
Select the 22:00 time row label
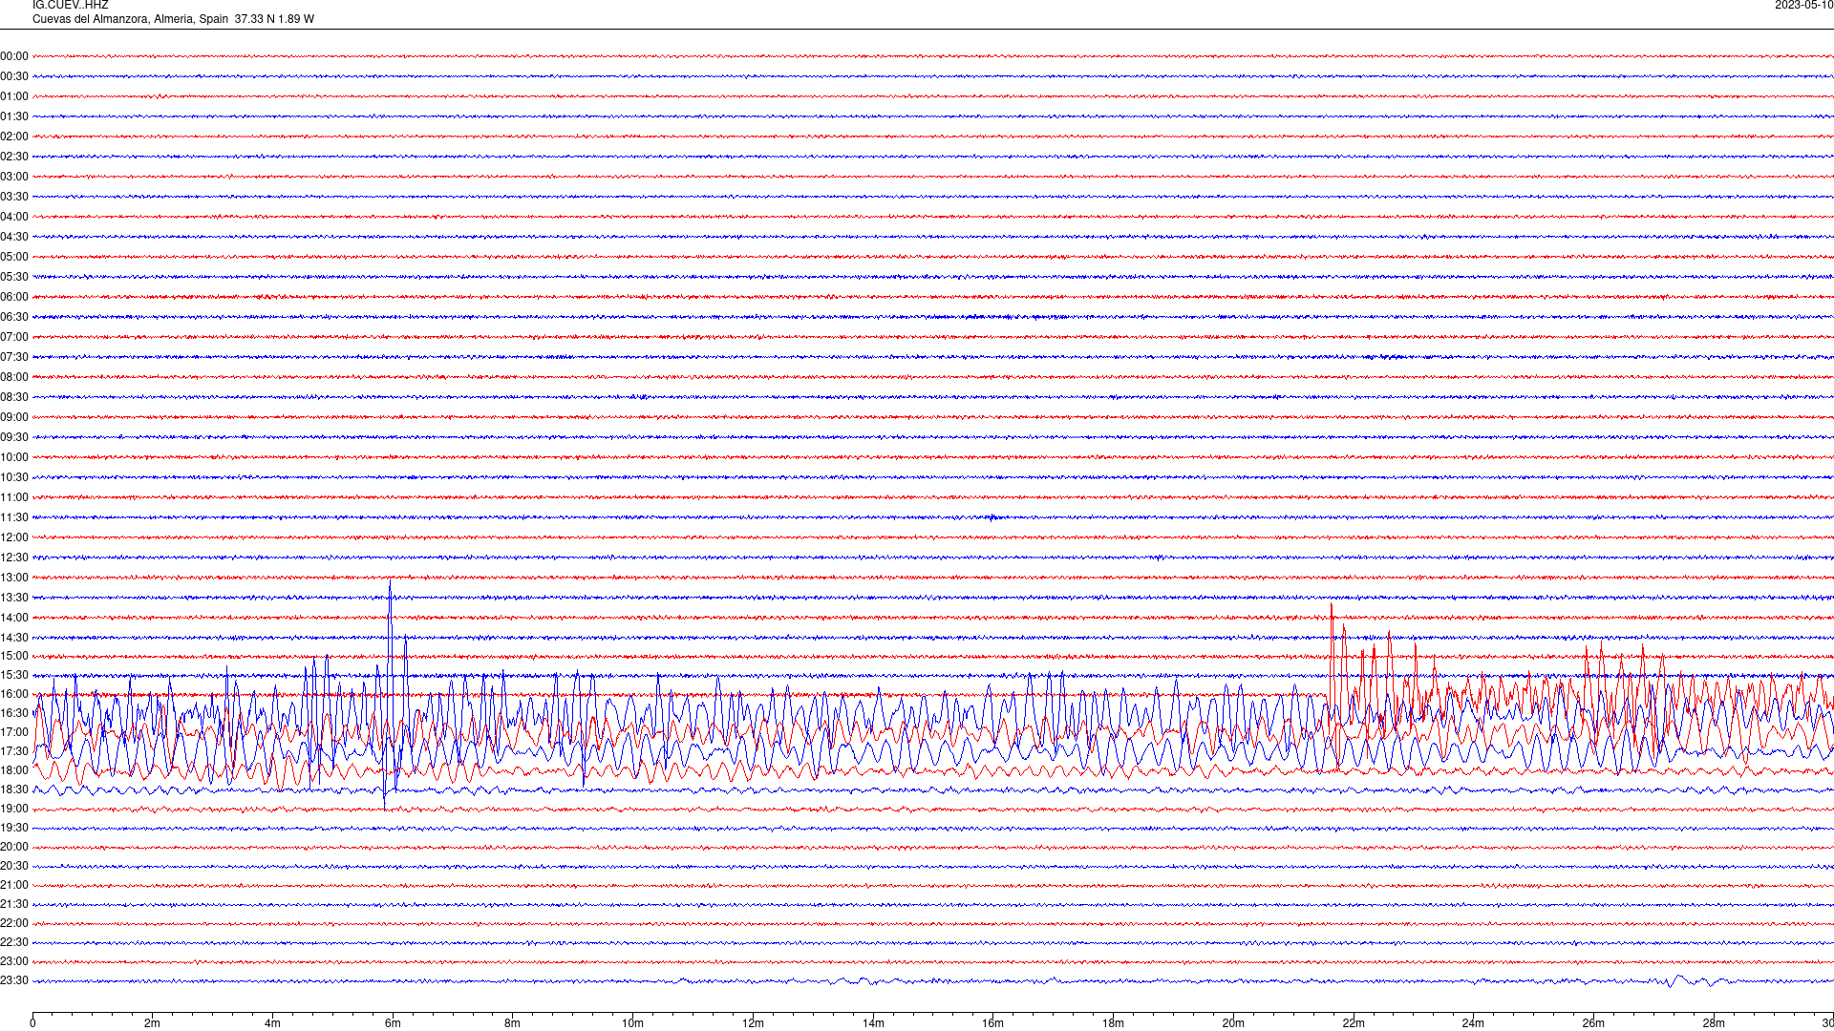(14, 923)
